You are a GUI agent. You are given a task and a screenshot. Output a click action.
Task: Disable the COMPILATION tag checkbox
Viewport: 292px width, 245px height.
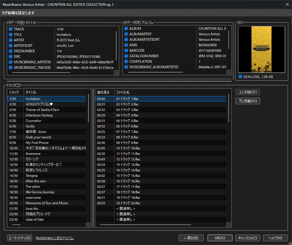126,62
